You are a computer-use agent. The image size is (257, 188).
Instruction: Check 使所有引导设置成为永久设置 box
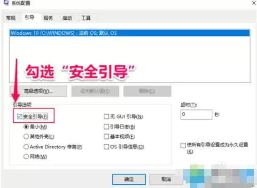(x=183, y=145)
